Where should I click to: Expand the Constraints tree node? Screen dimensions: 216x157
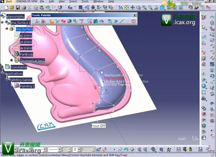(x=2, y=67)
